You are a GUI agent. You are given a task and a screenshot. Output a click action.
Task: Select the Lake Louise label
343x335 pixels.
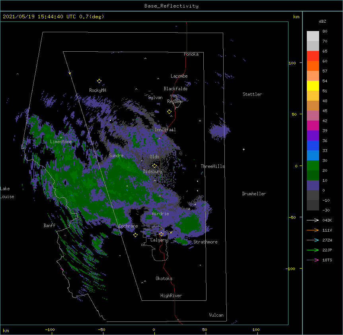click(7, 193)
